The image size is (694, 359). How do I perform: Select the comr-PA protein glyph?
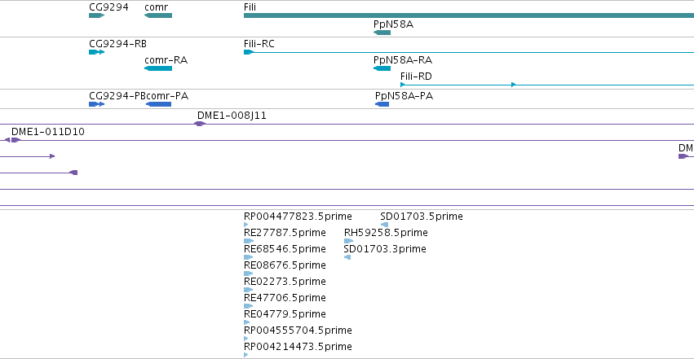pos(158,104)
